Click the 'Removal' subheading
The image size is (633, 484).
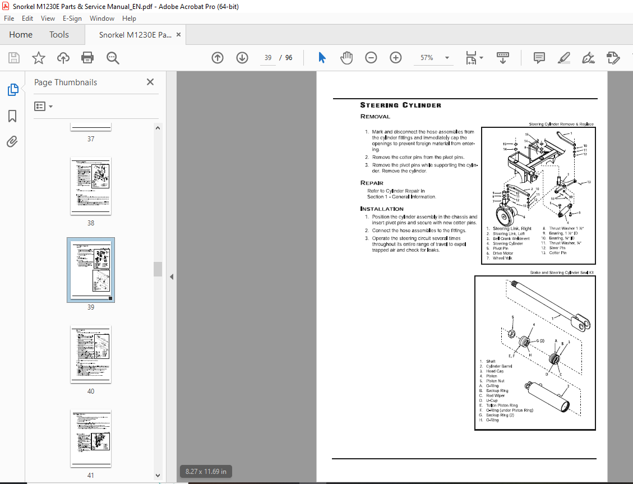tap(376, 117)
